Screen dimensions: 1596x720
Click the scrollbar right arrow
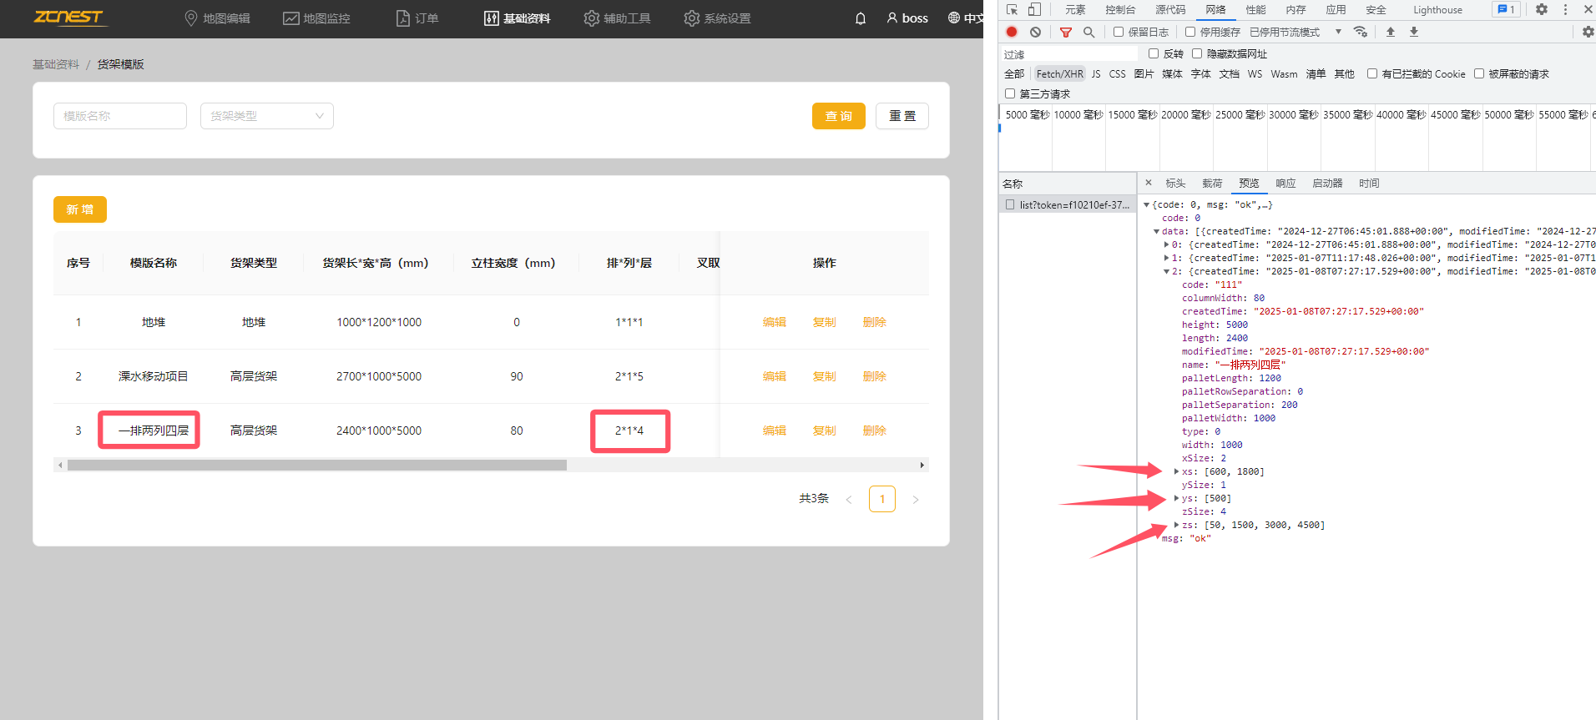click(x=922, y=465)
